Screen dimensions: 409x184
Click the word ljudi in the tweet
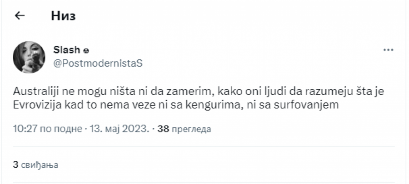[x=260, y=92]
